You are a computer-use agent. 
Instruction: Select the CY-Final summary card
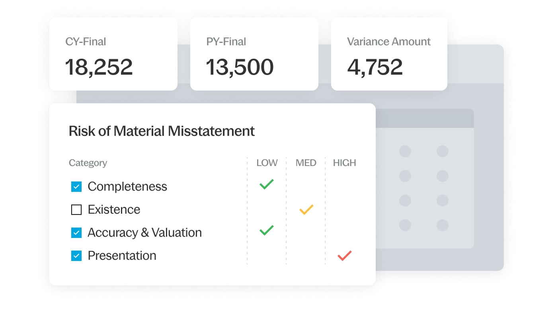pos(113,54)
